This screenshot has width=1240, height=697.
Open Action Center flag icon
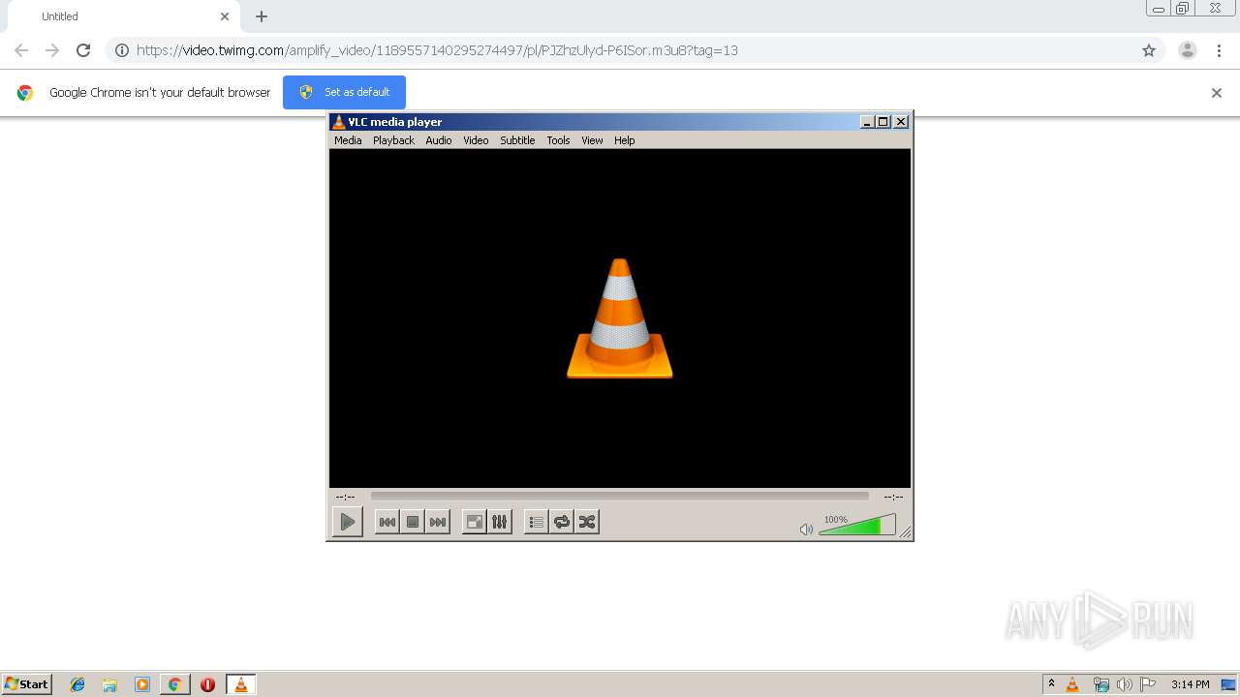(x=1148, y=684)
